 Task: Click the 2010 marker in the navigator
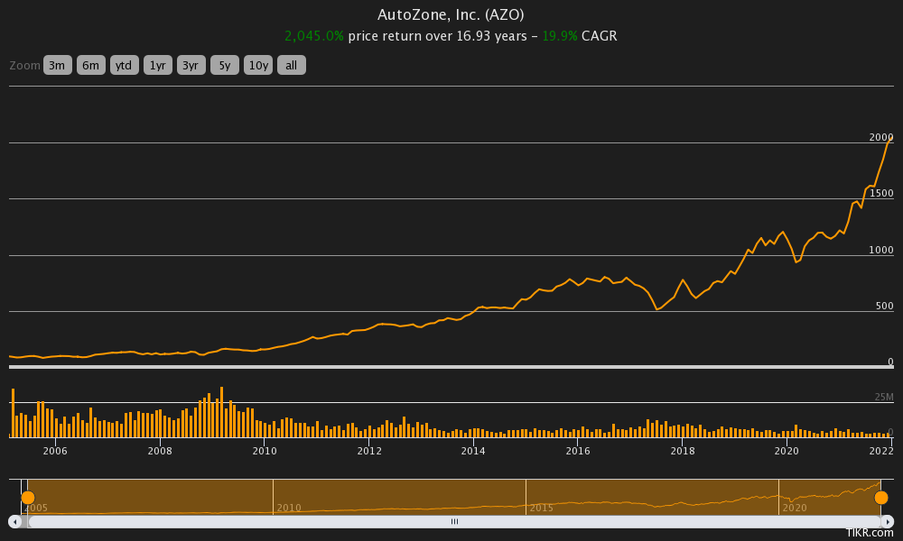click(x=289, y=508)
